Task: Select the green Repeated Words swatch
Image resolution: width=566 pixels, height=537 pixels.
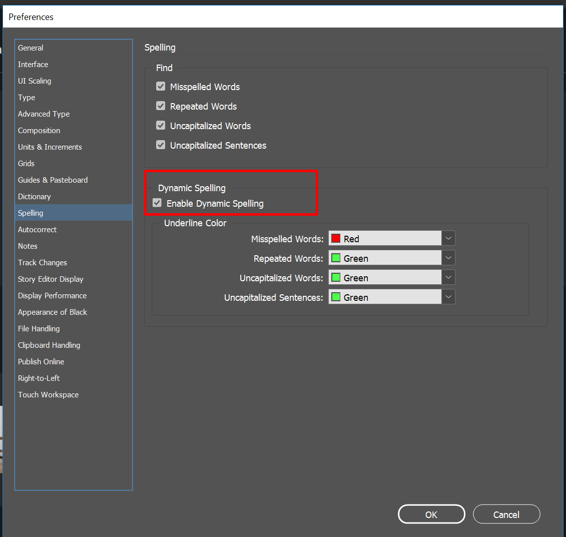Action: pos(336,257)
